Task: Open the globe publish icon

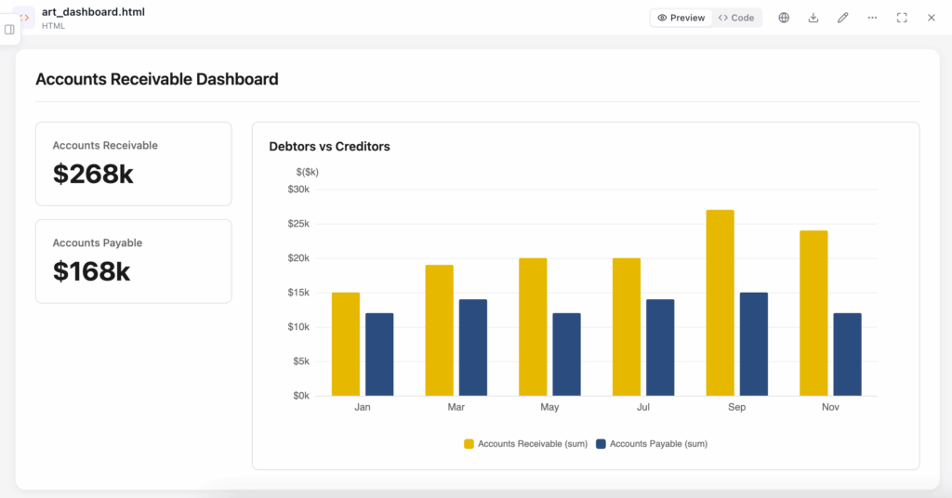Action: (784, 18)
